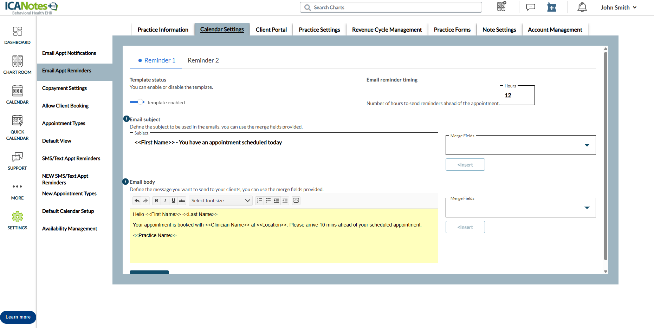This screenshot has width=654, height=328.
Task: Switch to the Reminder 2 tab
Action: tap(203, 60)
